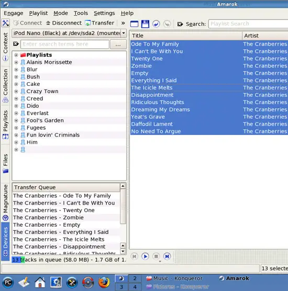The image size is (288, 291).
Task: Open the PC start menu icon
Action: pos(8,283)
